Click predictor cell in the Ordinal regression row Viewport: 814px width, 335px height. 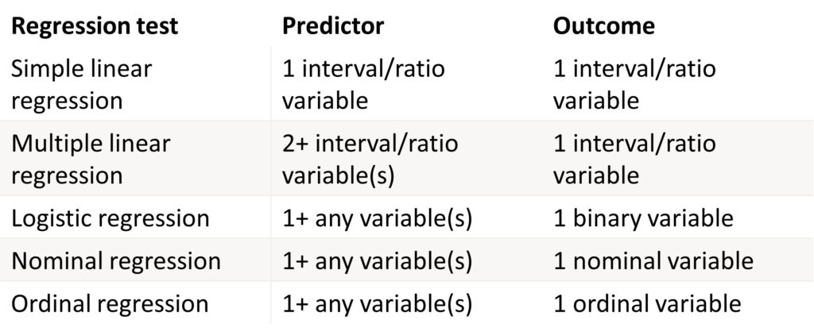pos(378,304)
